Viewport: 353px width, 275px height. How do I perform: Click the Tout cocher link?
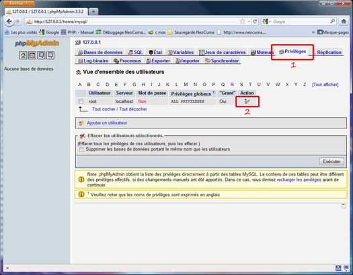point(104,109)
